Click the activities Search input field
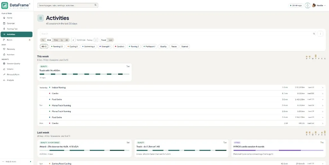Viewport: 329px width, 165px height. coord(178,34)
